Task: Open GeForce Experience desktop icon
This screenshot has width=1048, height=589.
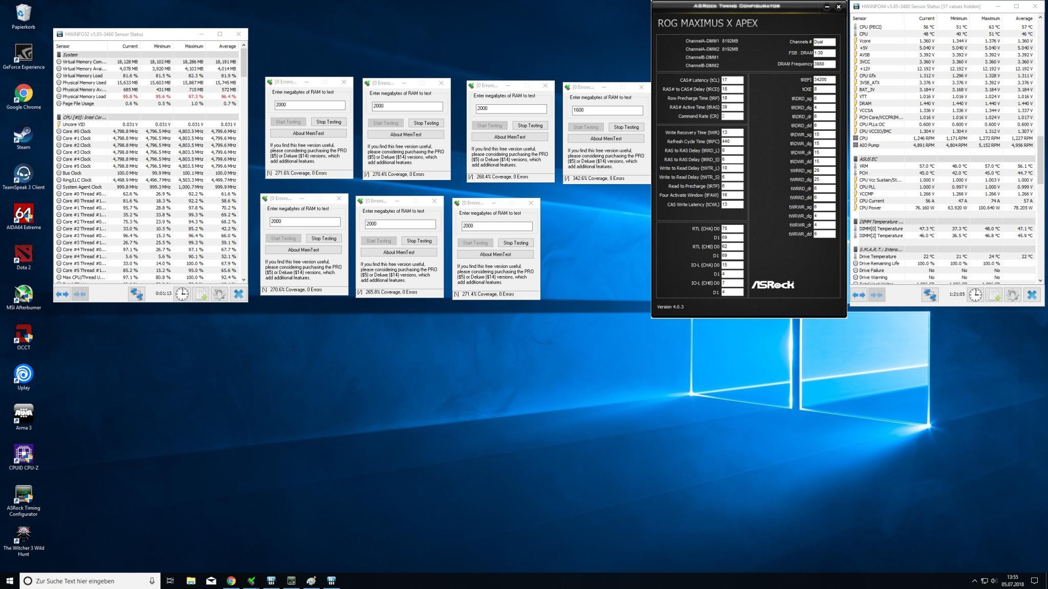Action: [x=24, y=57]
